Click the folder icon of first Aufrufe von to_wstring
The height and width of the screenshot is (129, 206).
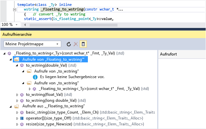(29, 71)
